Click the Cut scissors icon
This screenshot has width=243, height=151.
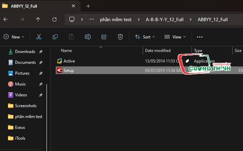click(x=39, y=37)
